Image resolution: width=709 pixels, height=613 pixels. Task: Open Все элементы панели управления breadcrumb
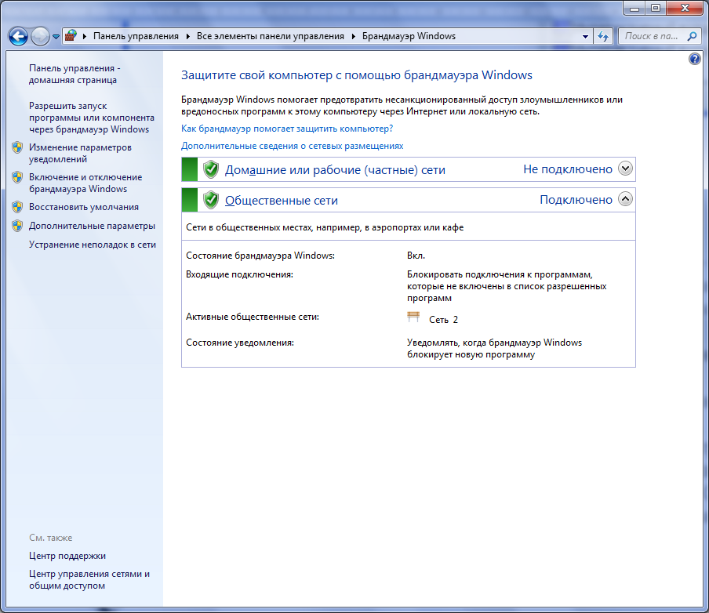point(270,36)
